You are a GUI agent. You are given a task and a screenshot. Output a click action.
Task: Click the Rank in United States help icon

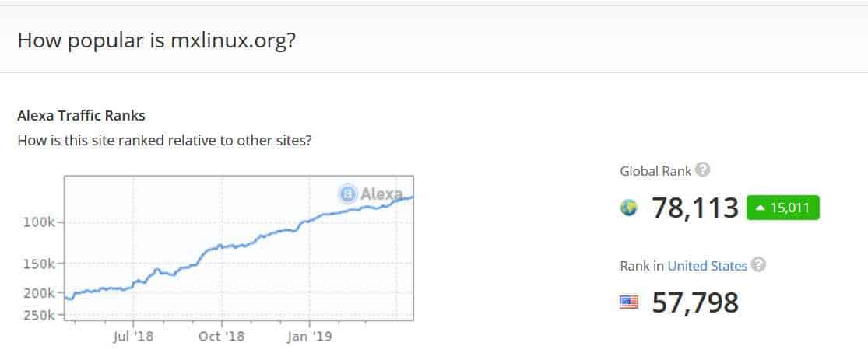coord(758,265)
